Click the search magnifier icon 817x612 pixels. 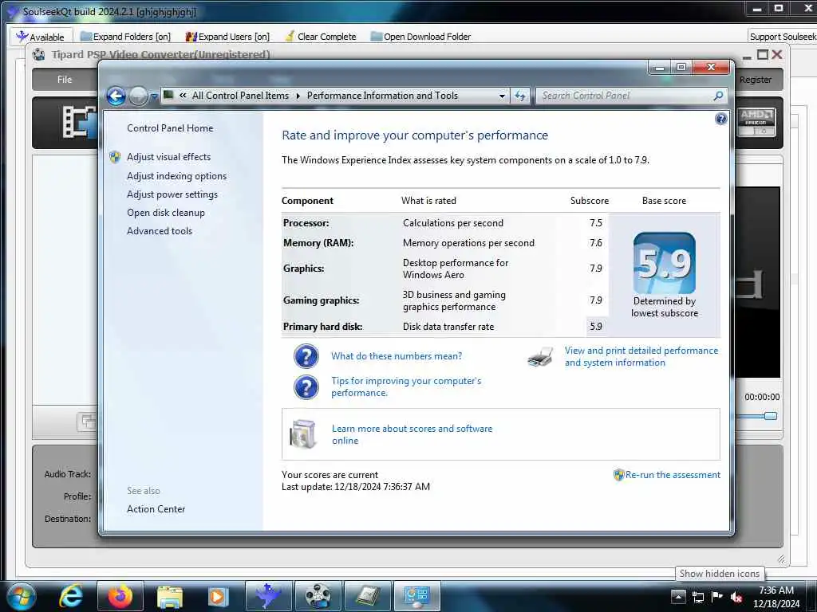pyautogui.click(x=718, y=96)
